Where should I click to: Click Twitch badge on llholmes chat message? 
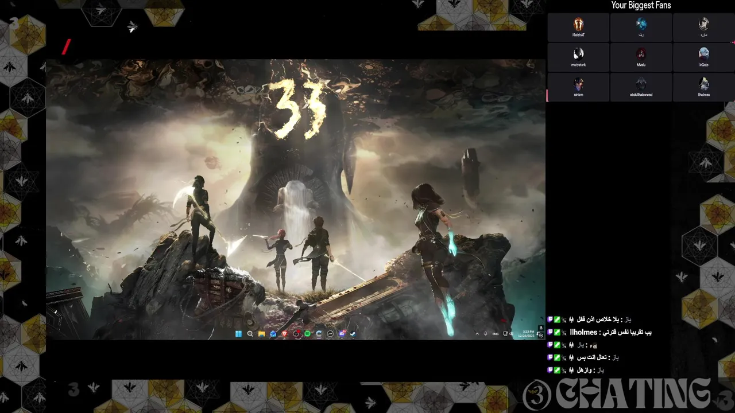pyautogui.click(x=550, y=332)
